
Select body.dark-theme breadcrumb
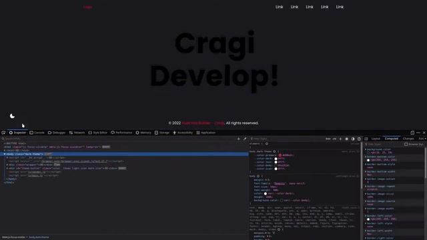click(39, 237)
